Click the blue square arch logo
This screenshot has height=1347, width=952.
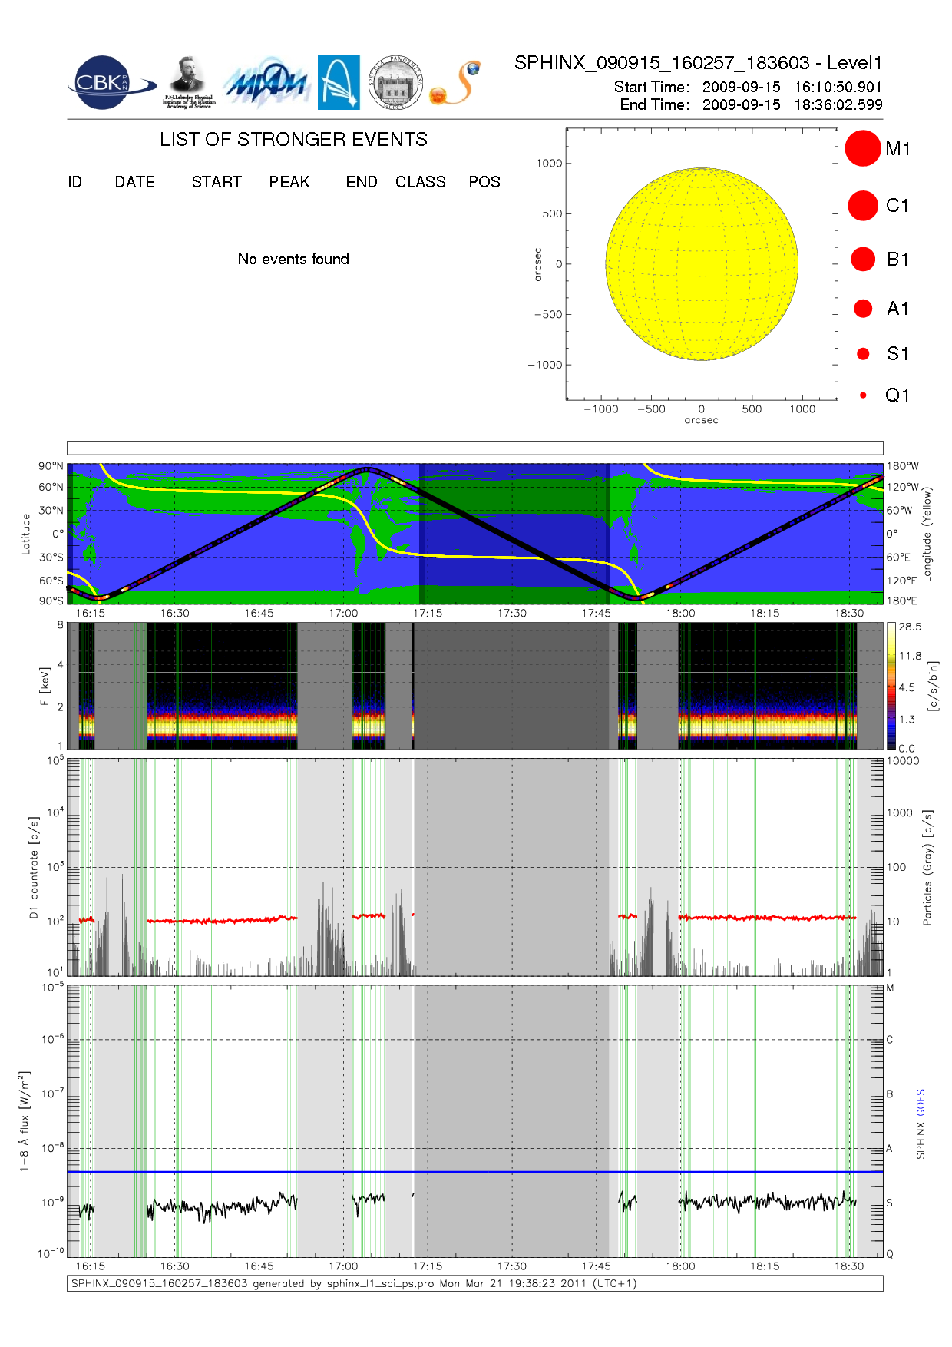click(339, 82)
